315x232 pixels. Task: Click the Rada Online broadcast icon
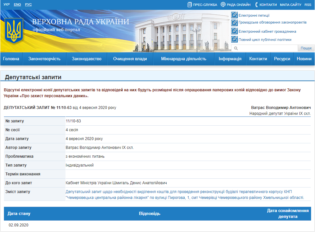(223, 5)
